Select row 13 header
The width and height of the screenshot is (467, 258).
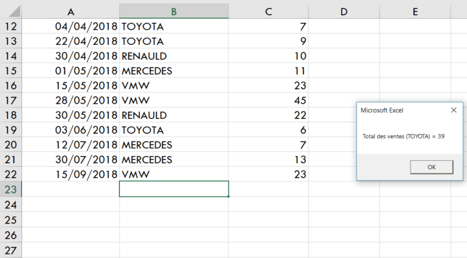11,41
